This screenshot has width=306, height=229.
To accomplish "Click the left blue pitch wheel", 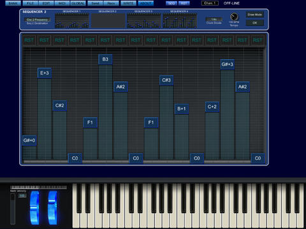I will coord(34,208).
